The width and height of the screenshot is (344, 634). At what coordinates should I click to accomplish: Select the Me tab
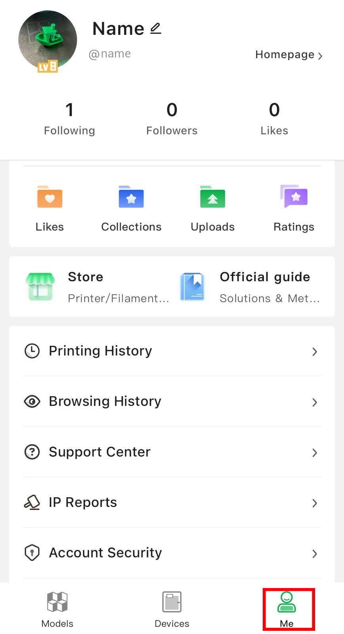pyautogui.click(x=287, y=610)
